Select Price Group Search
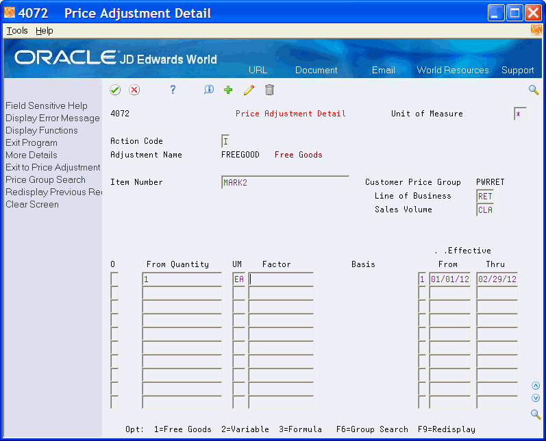Viewport: 546px width, 441px height. (45, 179)
